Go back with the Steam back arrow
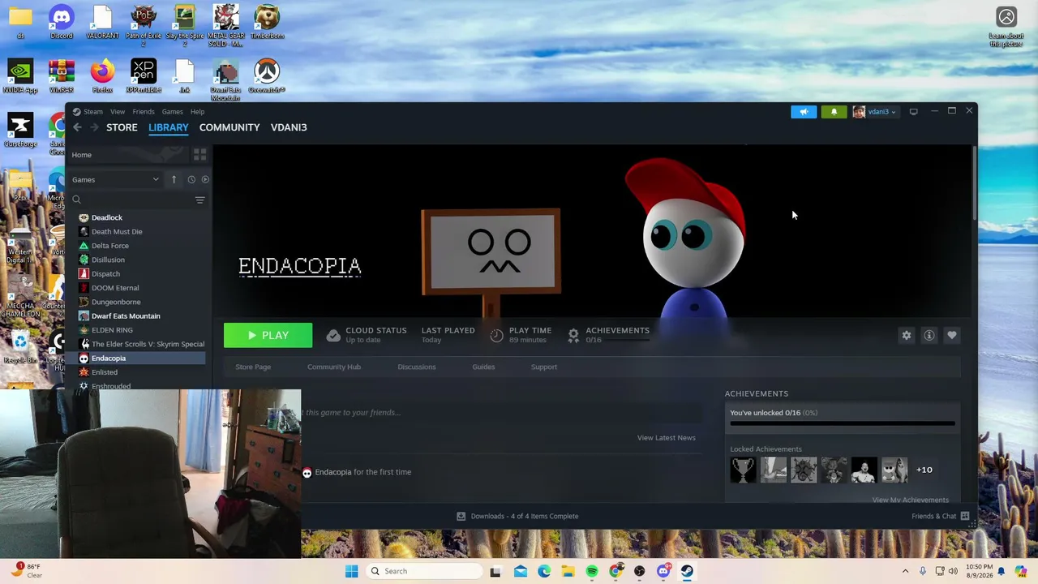Image resolution: width=1038 pixels, height=584 pixels. point(77,127)
